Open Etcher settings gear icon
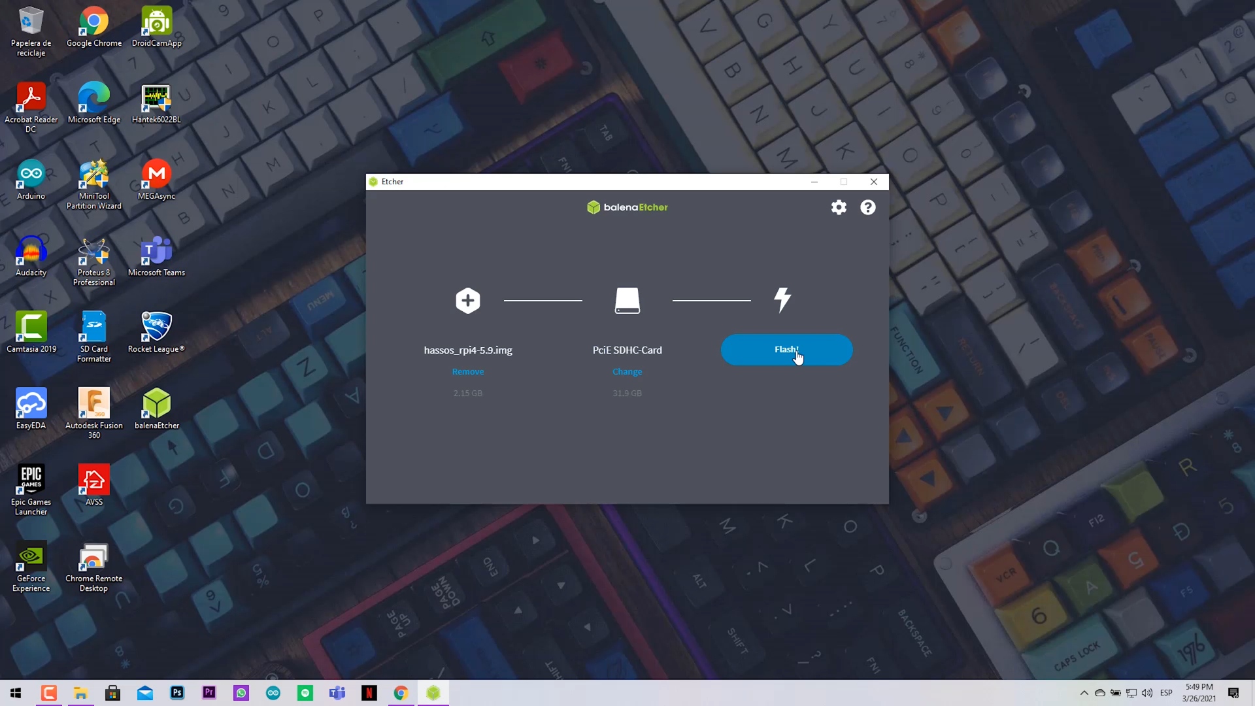The height and width of the screenshot is (706, 1255). 839,207
